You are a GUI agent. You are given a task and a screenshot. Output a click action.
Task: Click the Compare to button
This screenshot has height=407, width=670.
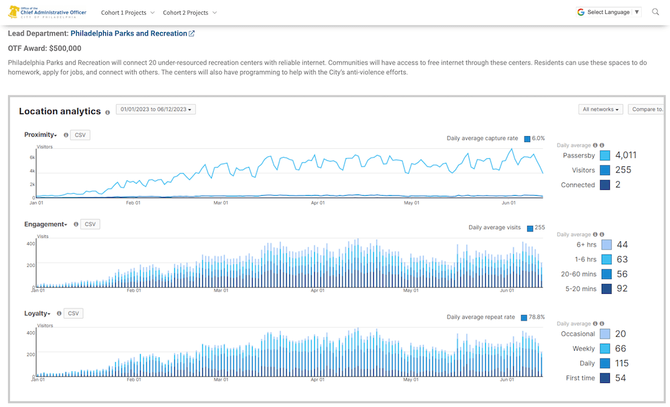[x=647, y=109]
